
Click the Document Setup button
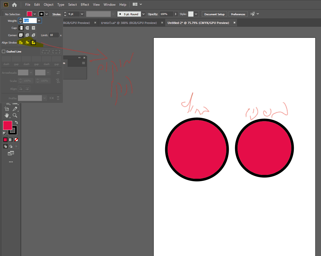click(214, 14)
